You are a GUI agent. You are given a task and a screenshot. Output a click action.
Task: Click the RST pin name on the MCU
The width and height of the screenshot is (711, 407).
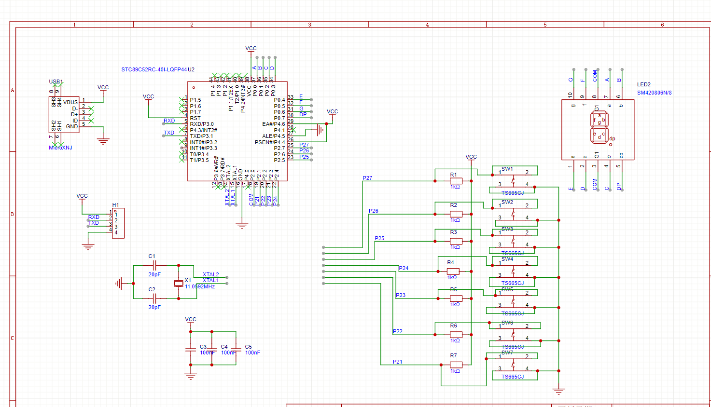[195, 118]
